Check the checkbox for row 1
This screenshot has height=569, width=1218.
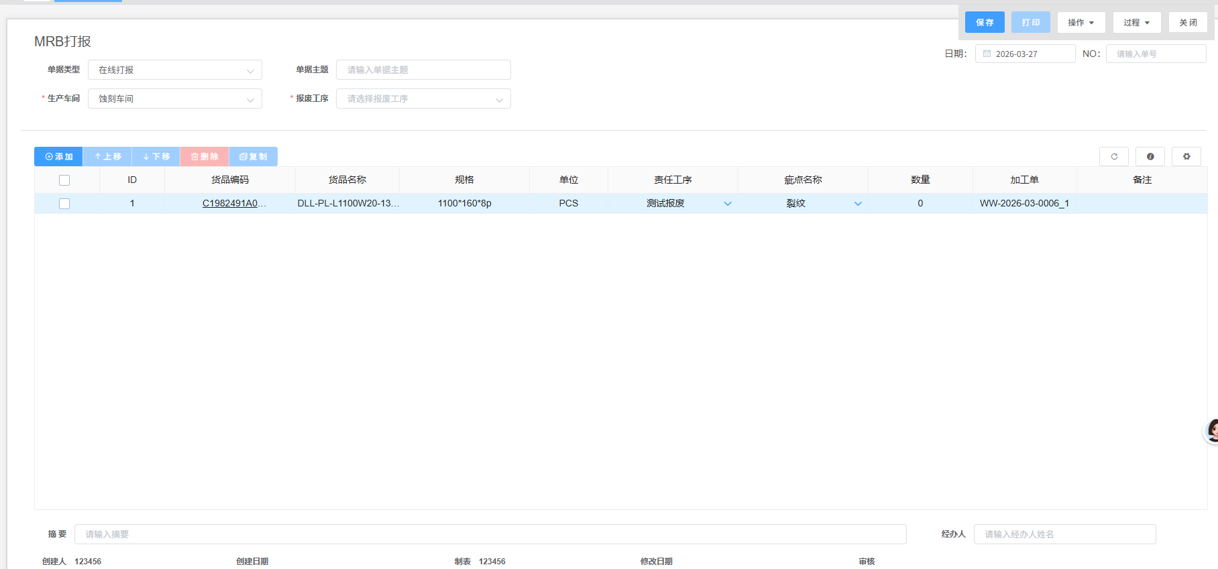(x=64, y=204)
